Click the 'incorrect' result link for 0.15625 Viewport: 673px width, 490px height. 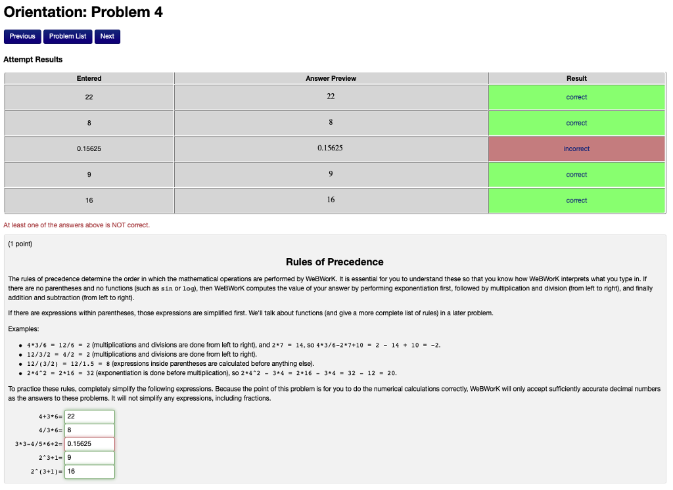(576, 148)
